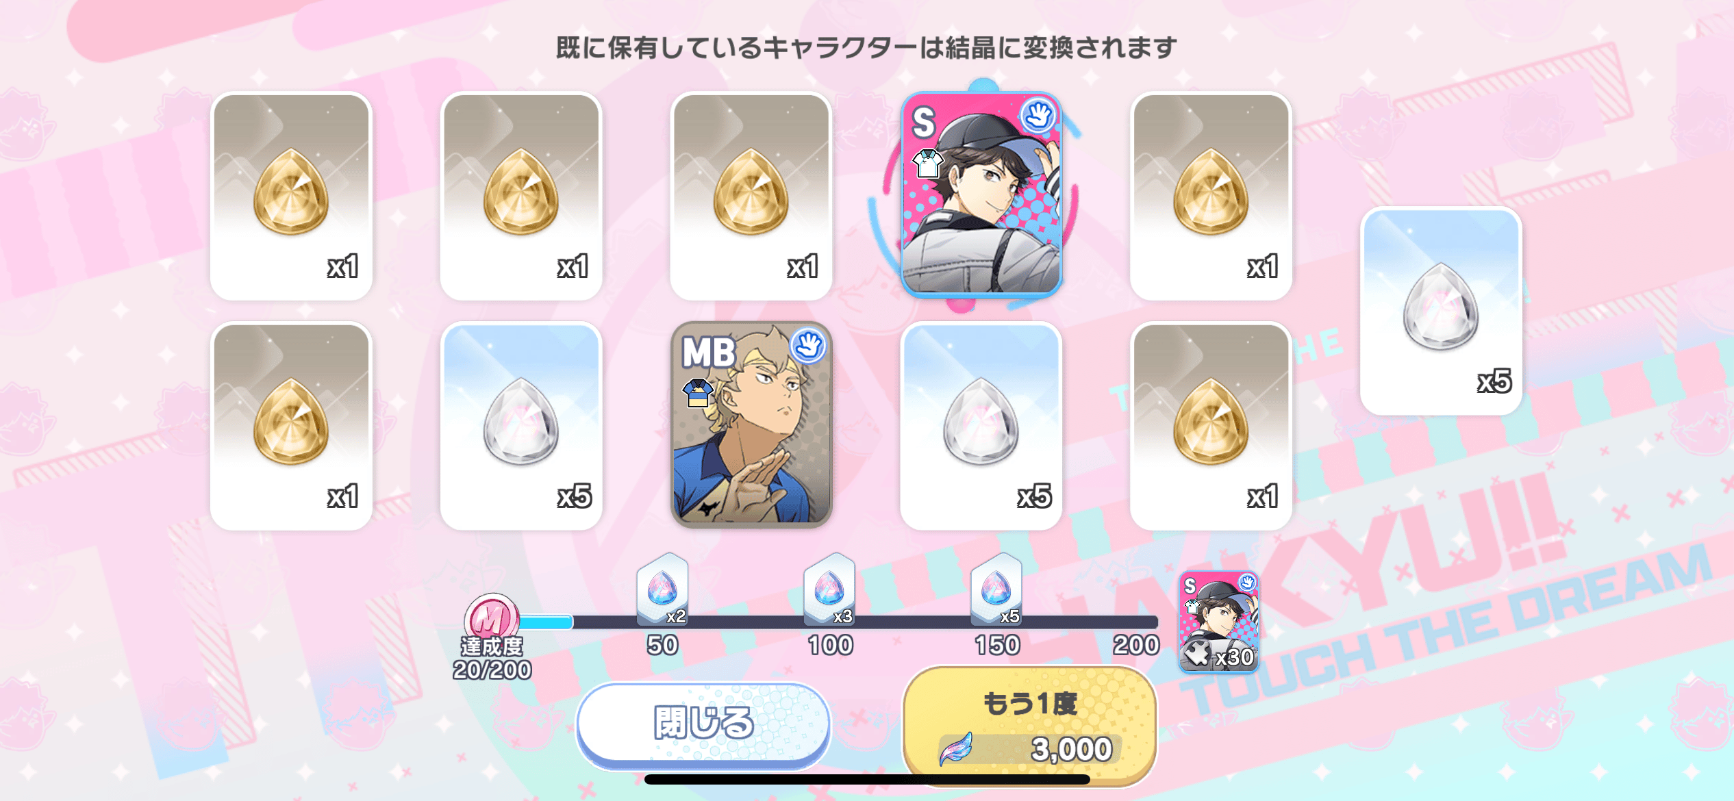Click the jersey icon on the MB card
The image size is (1734, 801).
pos(698,393)
